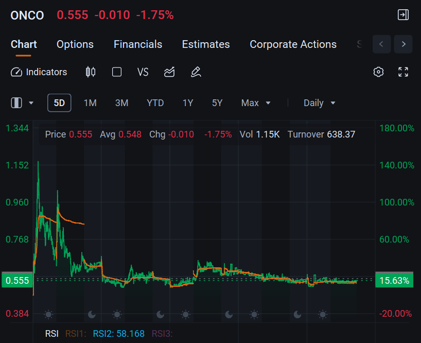The height and width of the screenshot is (343, 421).
Task: Click the chart trend analysis icon
Action: point(169,72)
